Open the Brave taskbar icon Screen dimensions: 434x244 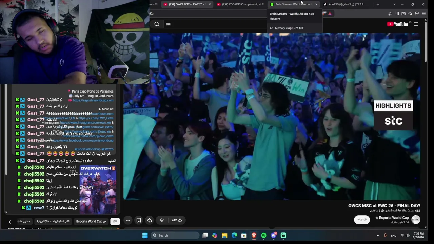pos(254,236)
